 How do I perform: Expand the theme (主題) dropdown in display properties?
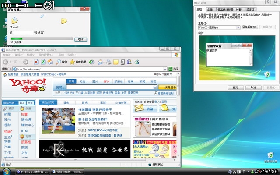[238, 28]
